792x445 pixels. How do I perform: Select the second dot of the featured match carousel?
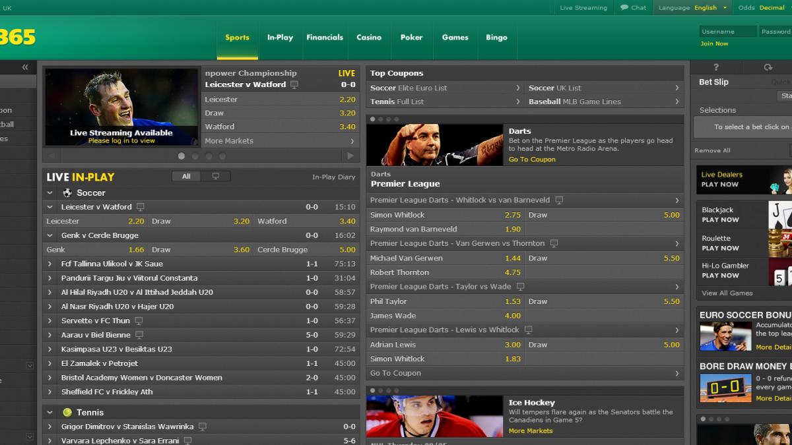tap(195, 156)
